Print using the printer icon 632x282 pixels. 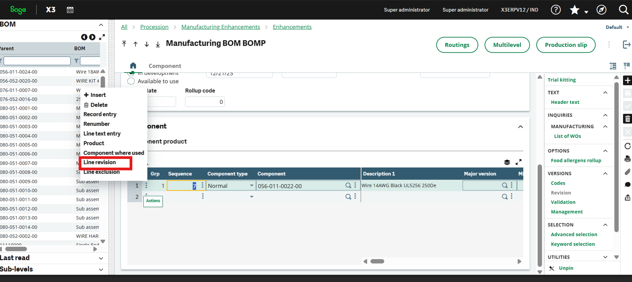pos(627,159)
